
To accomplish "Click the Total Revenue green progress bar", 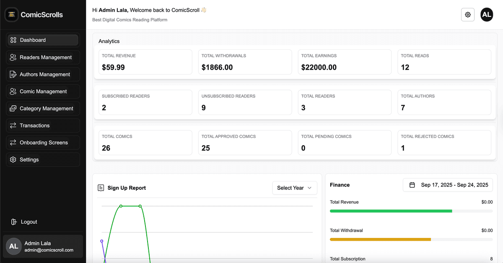I will click(391, 211).
